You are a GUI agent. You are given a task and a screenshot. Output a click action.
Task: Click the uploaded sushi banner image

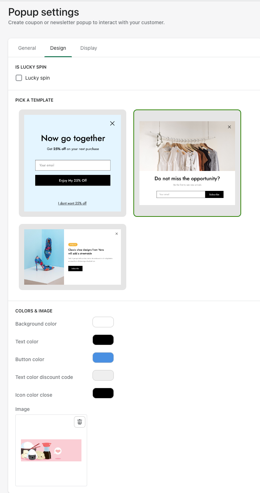[51, 450]
